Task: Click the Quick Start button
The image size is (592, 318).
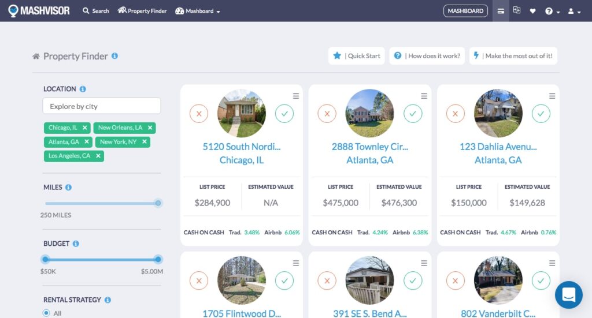Action: pyautogui.click(x=356, y=56)
